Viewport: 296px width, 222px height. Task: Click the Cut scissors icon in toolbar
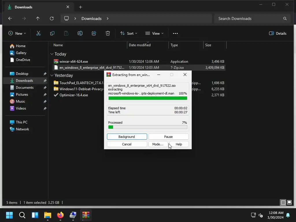click(x=38, y=34)
